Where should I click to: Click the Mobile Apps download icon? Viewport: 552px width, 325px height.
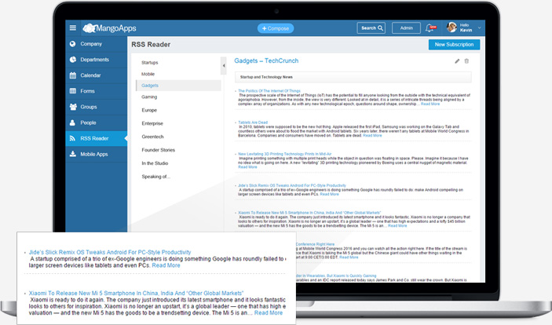73,154
